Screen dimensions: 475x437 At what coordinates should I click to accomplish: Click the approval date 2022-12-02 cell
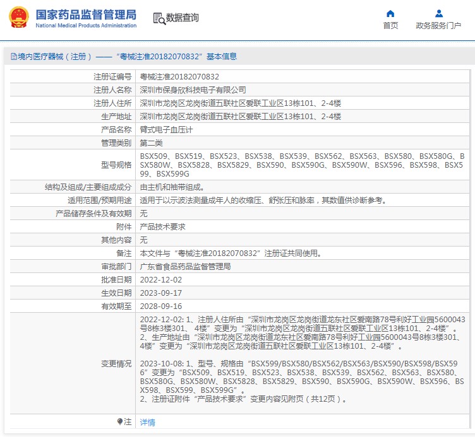(160, 279)
